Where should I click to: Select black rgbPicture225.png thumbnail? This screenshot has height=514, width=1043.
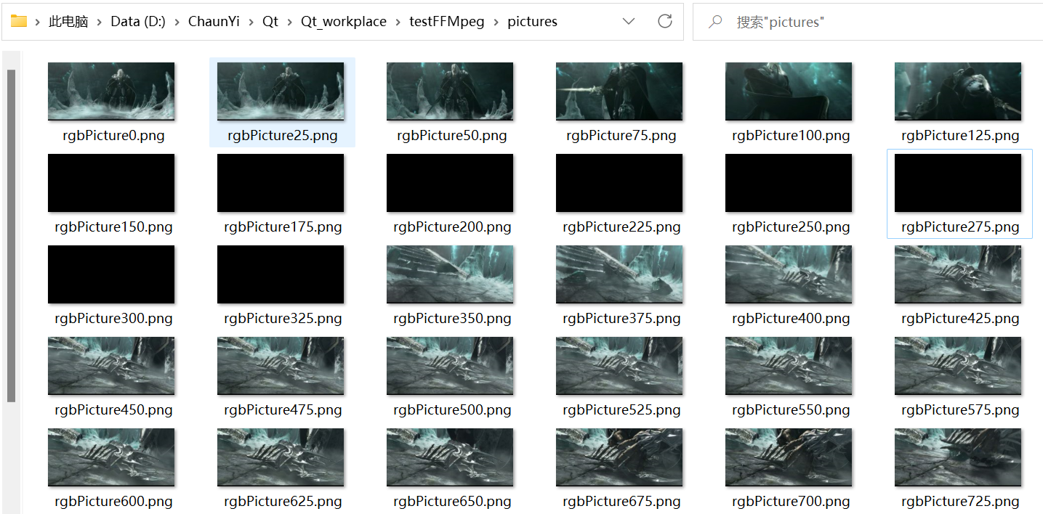[x=619, y=182]
